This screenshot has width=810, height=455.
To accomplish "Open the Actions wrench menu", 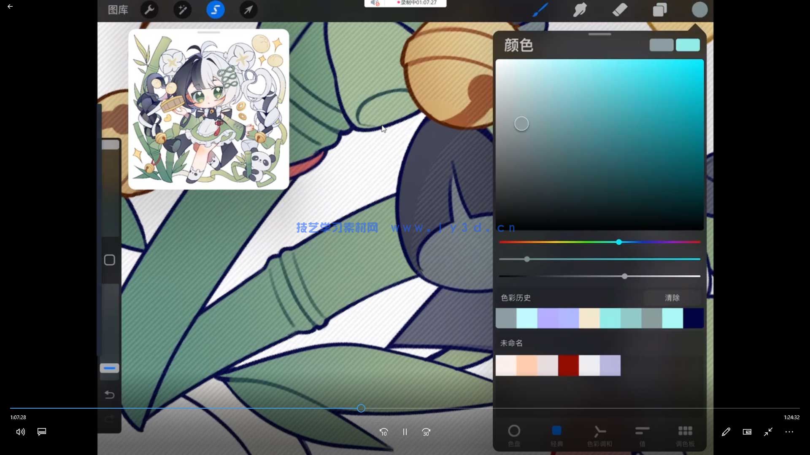I will [149, 10].
